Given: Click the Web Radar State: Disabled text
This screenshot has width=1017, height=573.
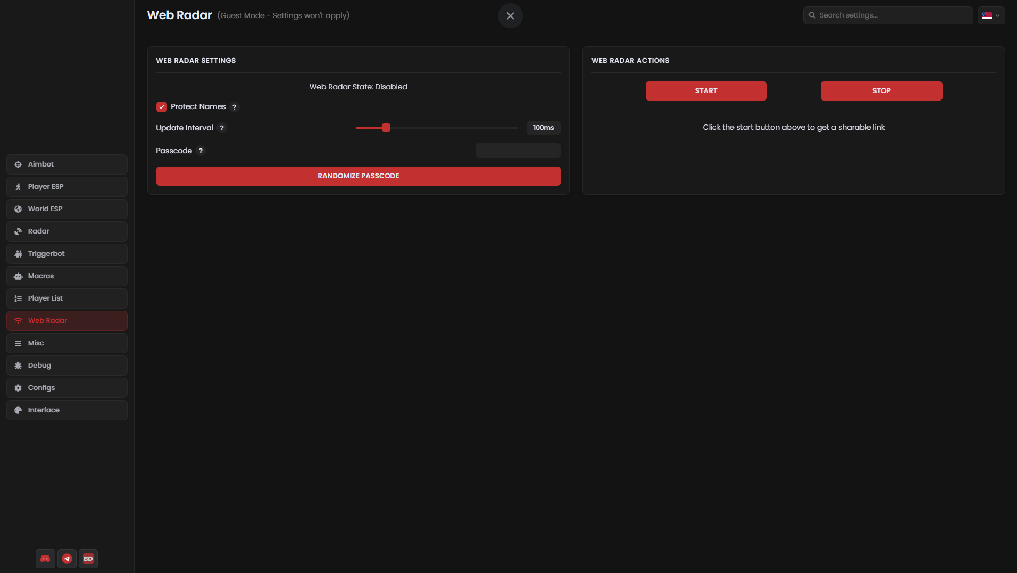Looking at the screenshot, I should (358, 87).
